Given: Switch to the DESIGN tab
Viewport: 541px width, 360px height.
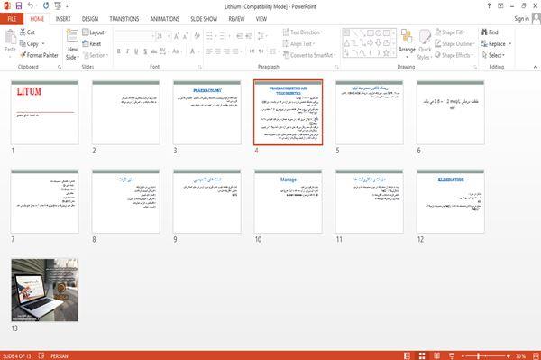Looking at the screenshot, I should tap(90, 19).
